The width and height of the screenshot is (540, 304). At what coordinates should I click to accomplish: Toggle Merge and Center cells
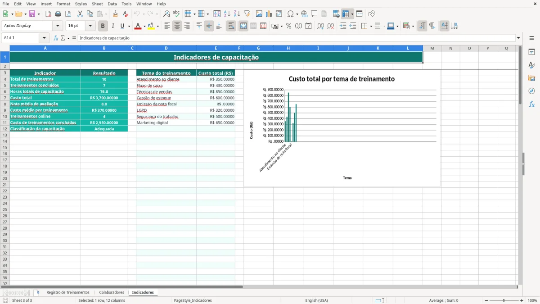pyautogui.click(x=243, y=26)
